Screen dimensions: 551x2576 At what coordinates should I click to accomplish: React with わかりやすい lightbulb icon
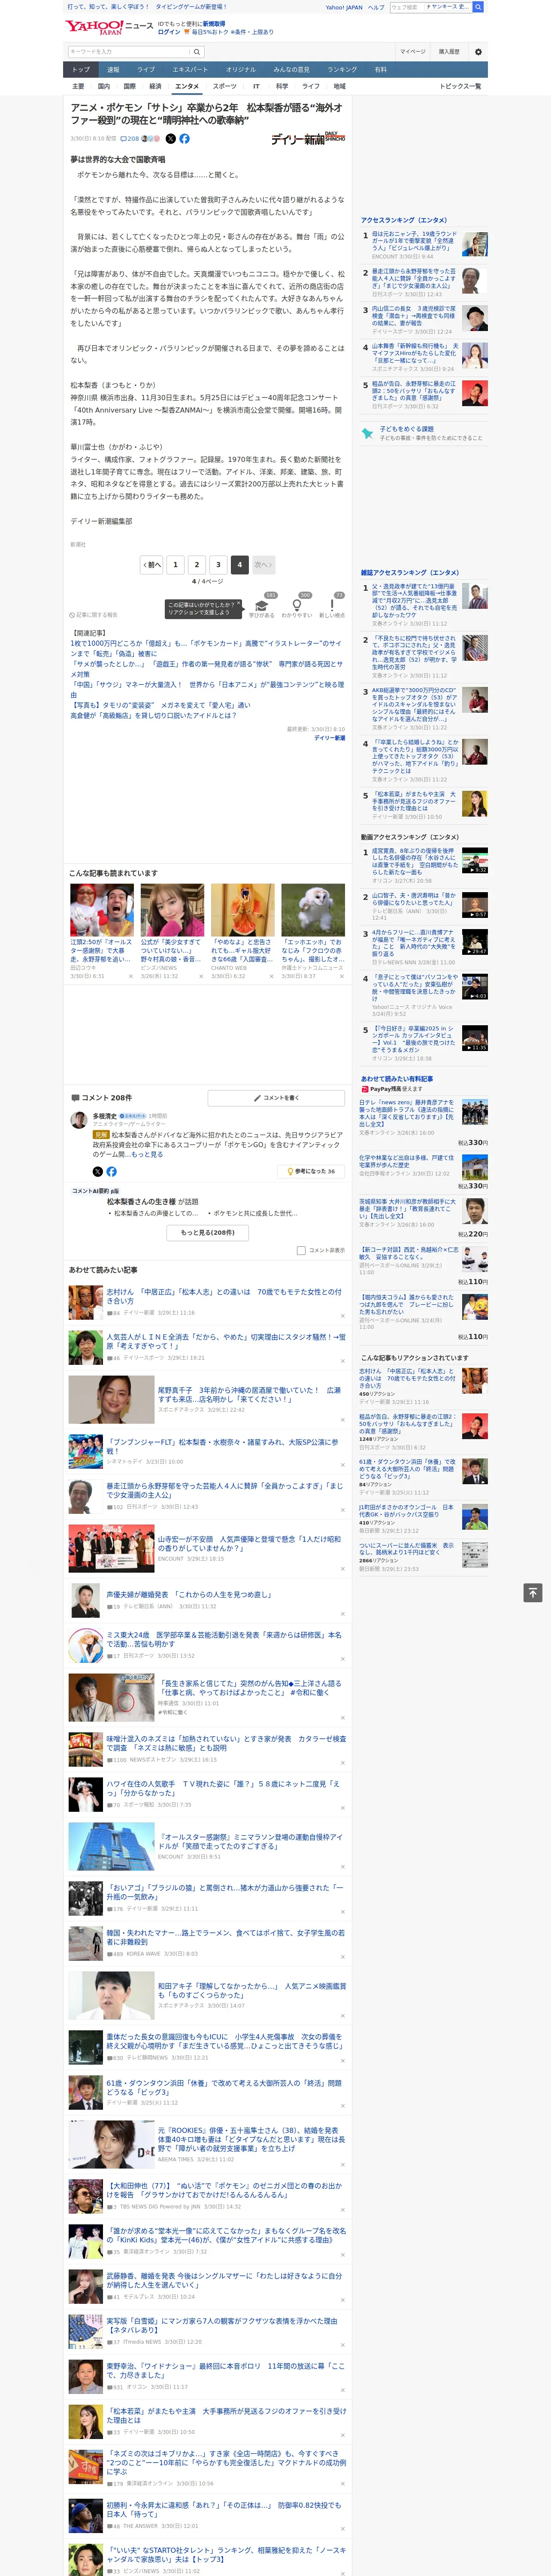[297, 605]
